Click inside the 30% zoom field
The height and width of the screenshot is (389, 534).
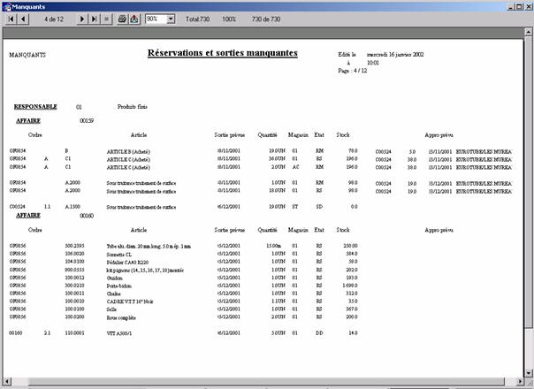click(x=154, y=19)
